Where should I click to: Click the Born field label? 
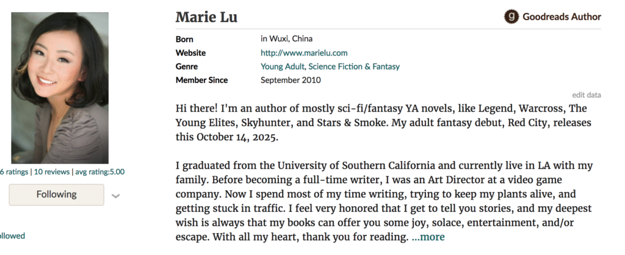tap(184, 39)
